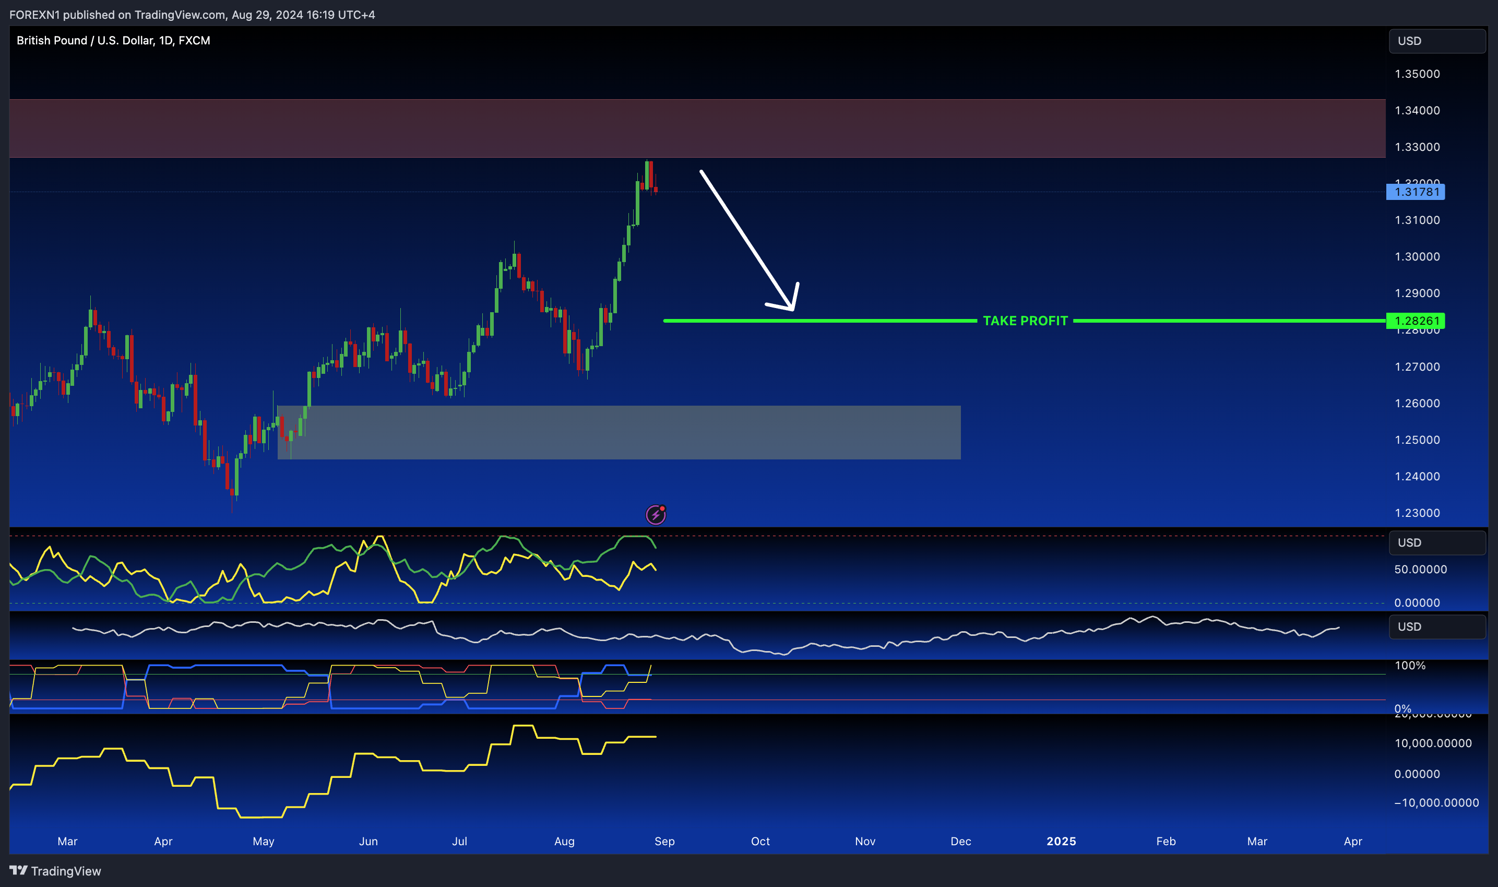Click the Dec time axis label

(960, 841)
